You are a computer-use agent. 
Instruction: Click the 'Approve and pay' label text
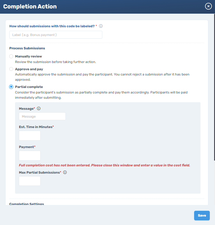pos(29,69)
